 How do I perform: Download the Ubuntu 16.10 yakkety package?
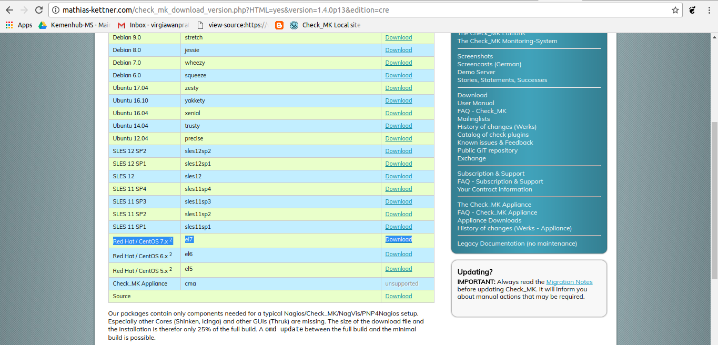[398, 100]
